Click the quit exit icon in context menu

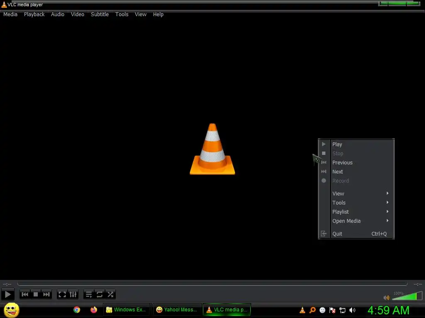coord(324,234)
